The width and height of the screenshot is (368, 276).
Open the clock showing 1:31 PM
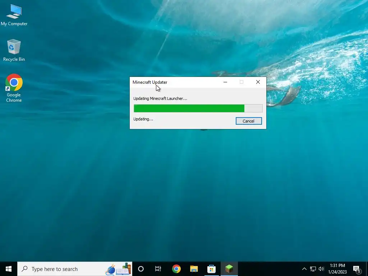tap(337, 269)
